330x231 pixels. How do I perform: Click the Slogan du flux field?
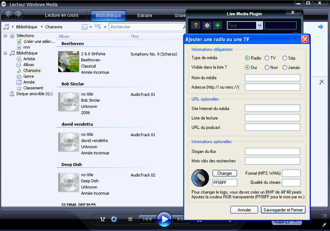(272, 151)
